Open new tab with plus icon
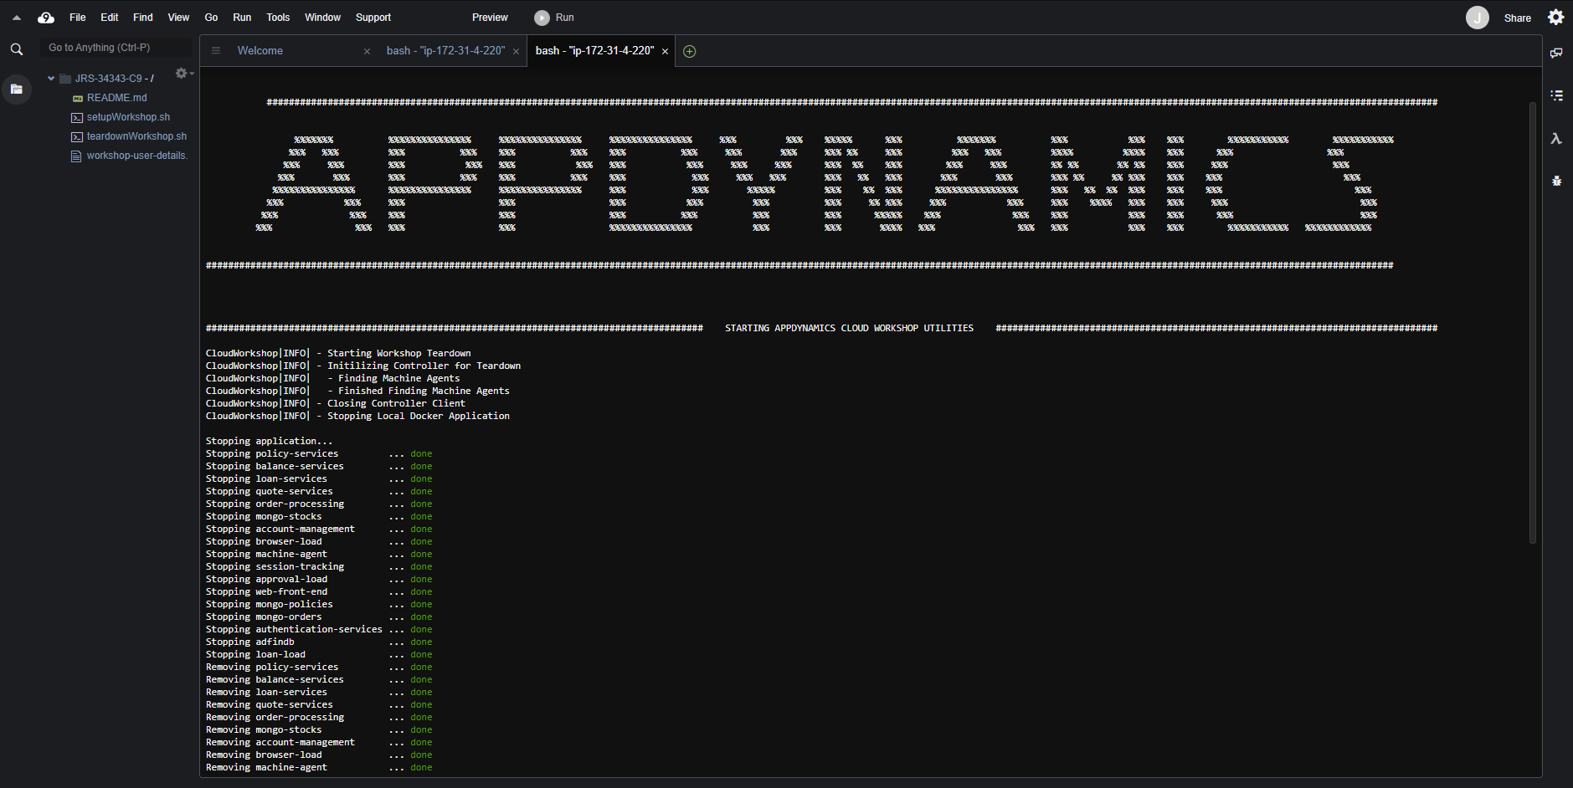Screen dimensions: 1573x788 689,52
